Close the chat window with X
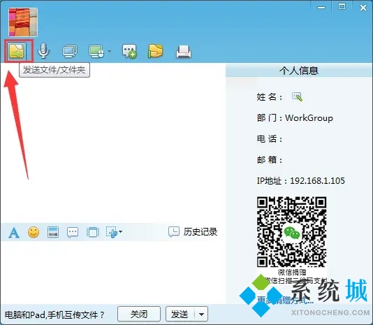Screen dimensions: 373x325 click(x=363, y=8)
